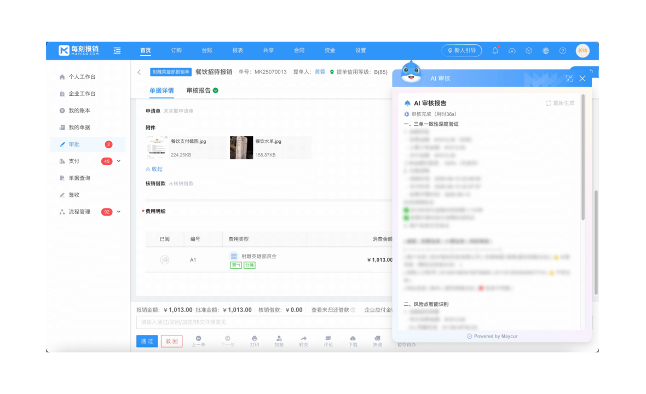Screen dimensions: 646x394
Task: Toggle the sidebar collapse hamburger icon
Action: click(x=117, y=50)
